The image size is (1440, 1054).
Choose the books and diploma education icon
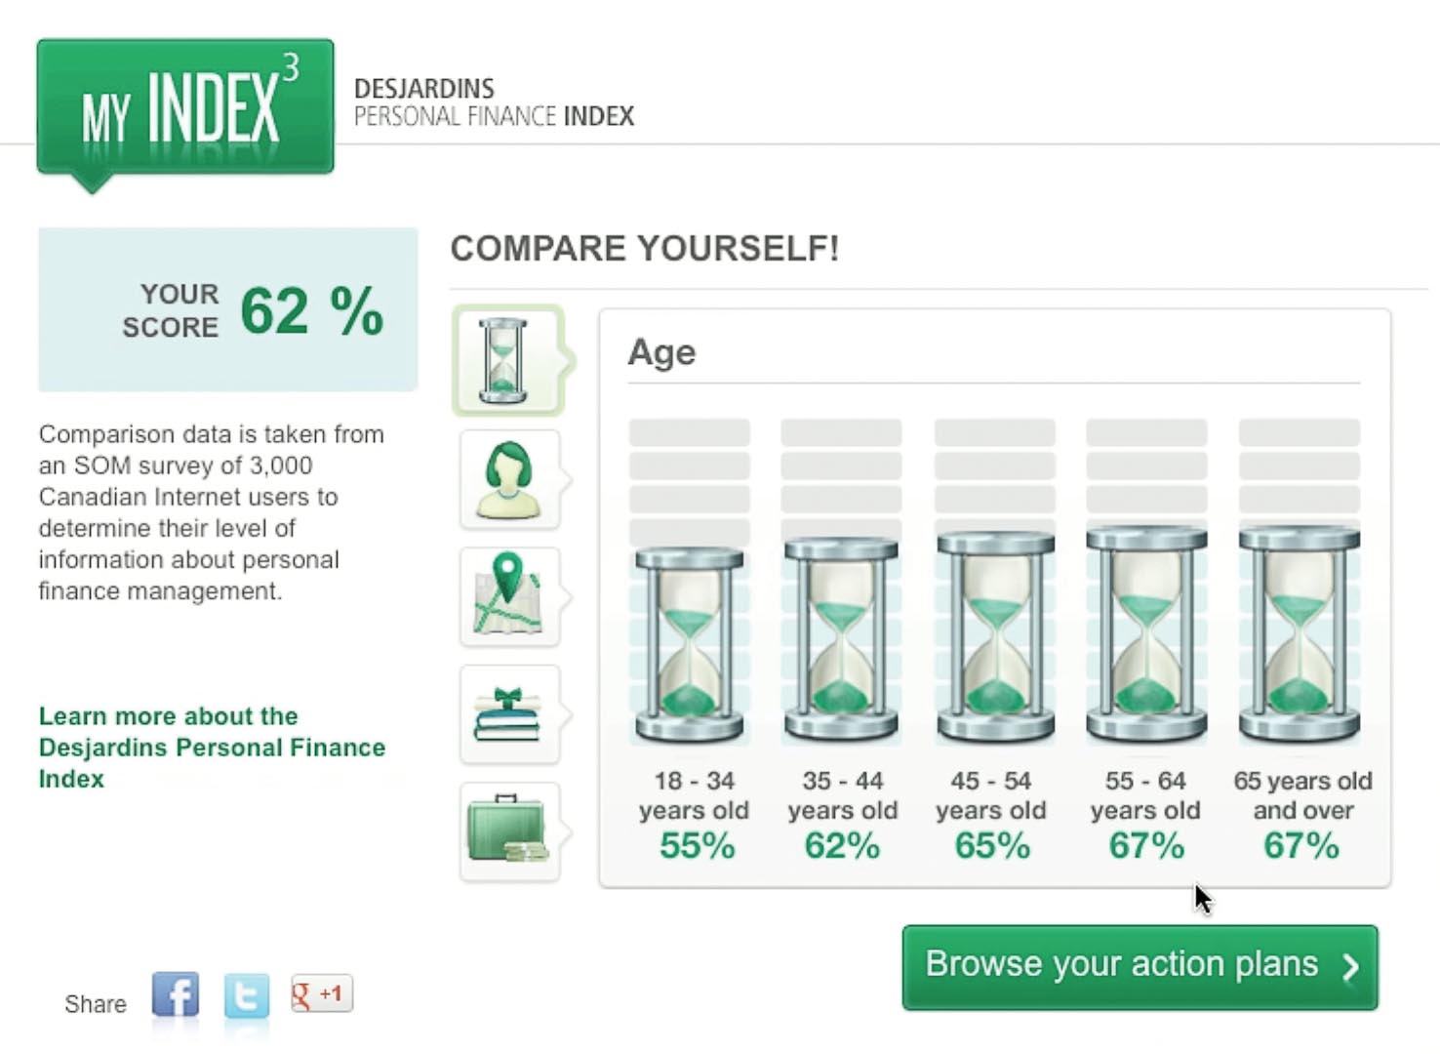pyautogui.click(x=509, y=713)
